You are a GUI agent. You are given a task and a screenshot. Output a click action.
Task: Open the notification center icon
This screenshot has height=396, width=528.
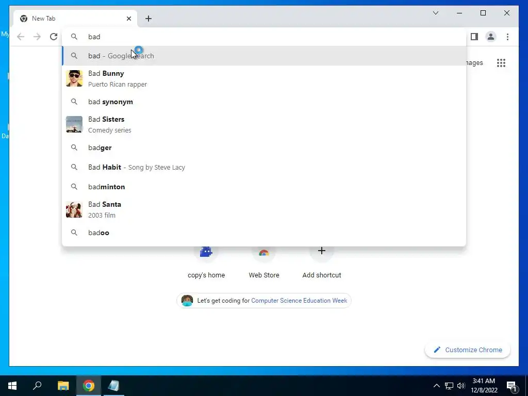click(x=512, y=386)
